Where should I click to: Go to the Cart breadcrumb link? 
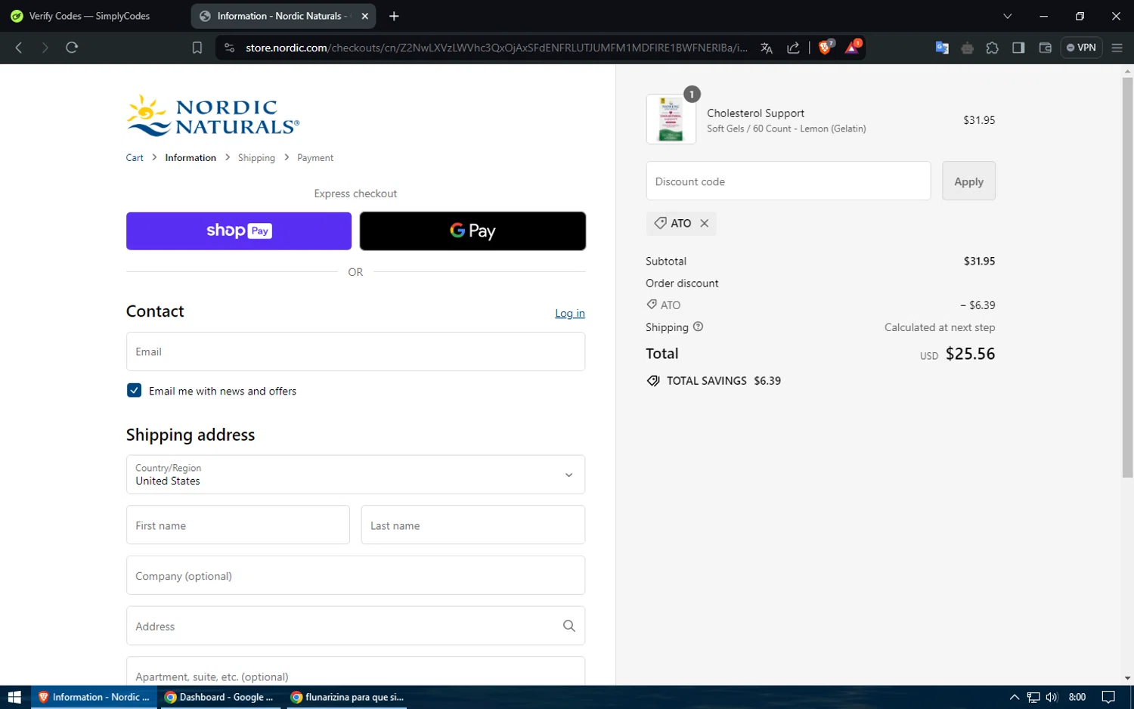click(135, 158)
